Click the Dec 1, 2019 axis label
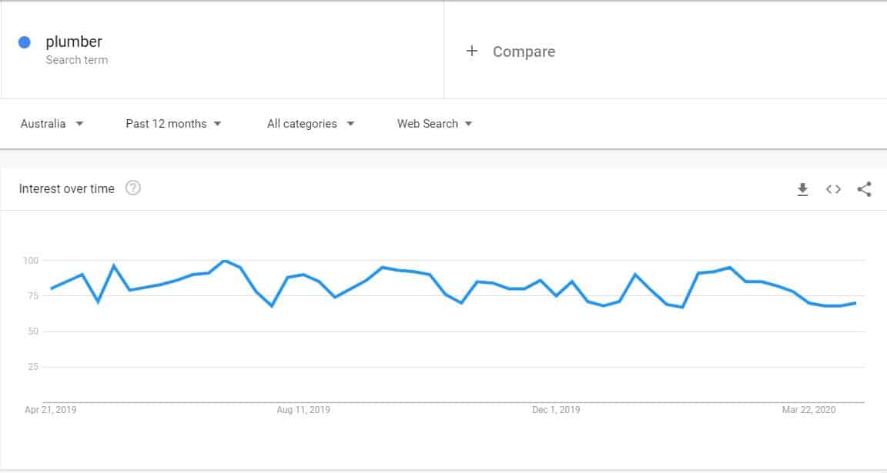Image resolution: width=887 pixels, height=473 pixels. tap(556, 410)
